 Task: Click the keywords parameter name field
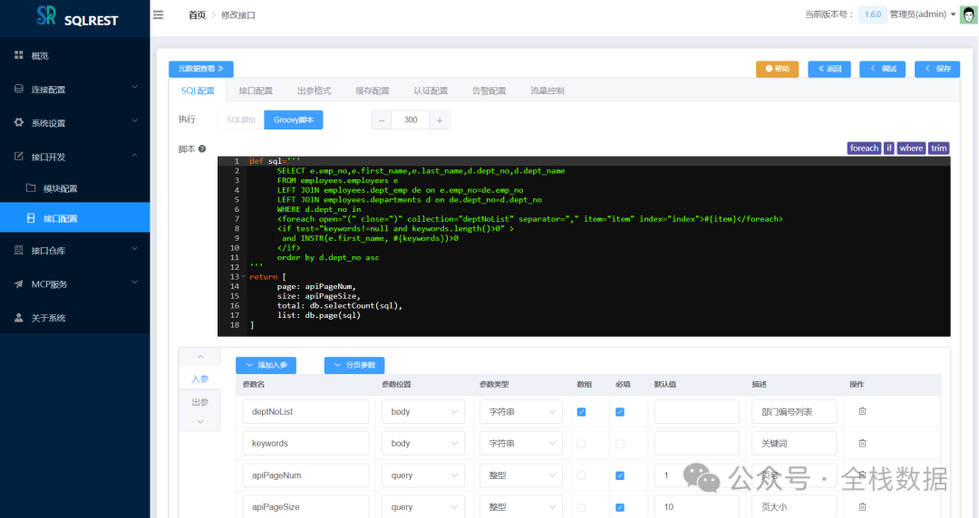(x=305, y=444)
